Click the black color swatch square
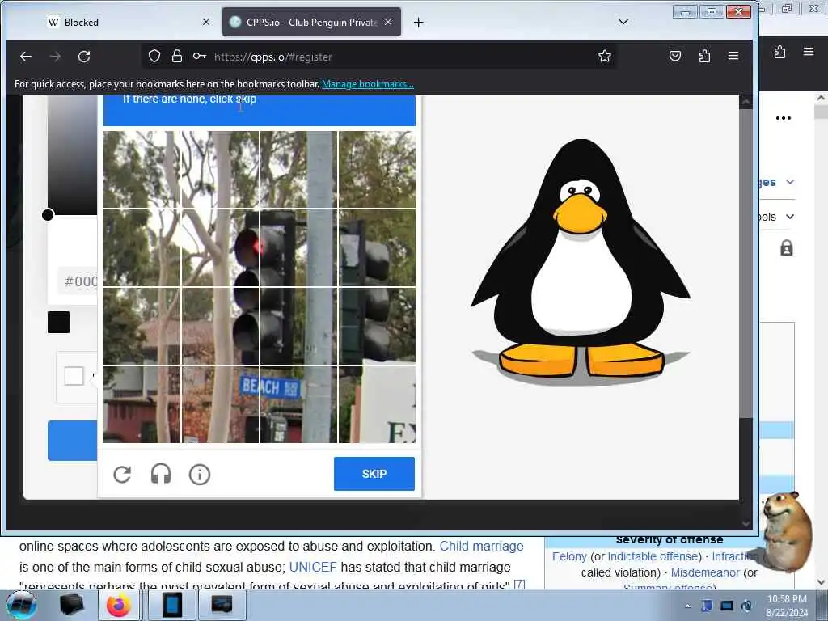The height and width of the screenshot is (621, 828). 58,322
